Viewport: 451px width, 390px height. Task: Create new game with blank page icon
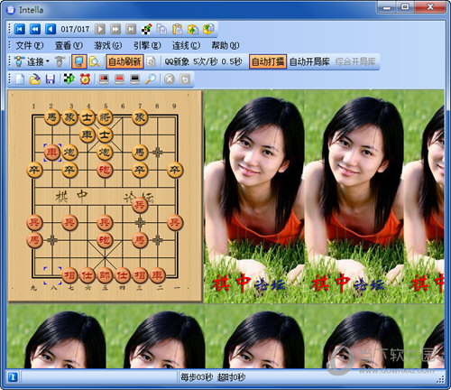pyautogui.click(x=20, y=79)
